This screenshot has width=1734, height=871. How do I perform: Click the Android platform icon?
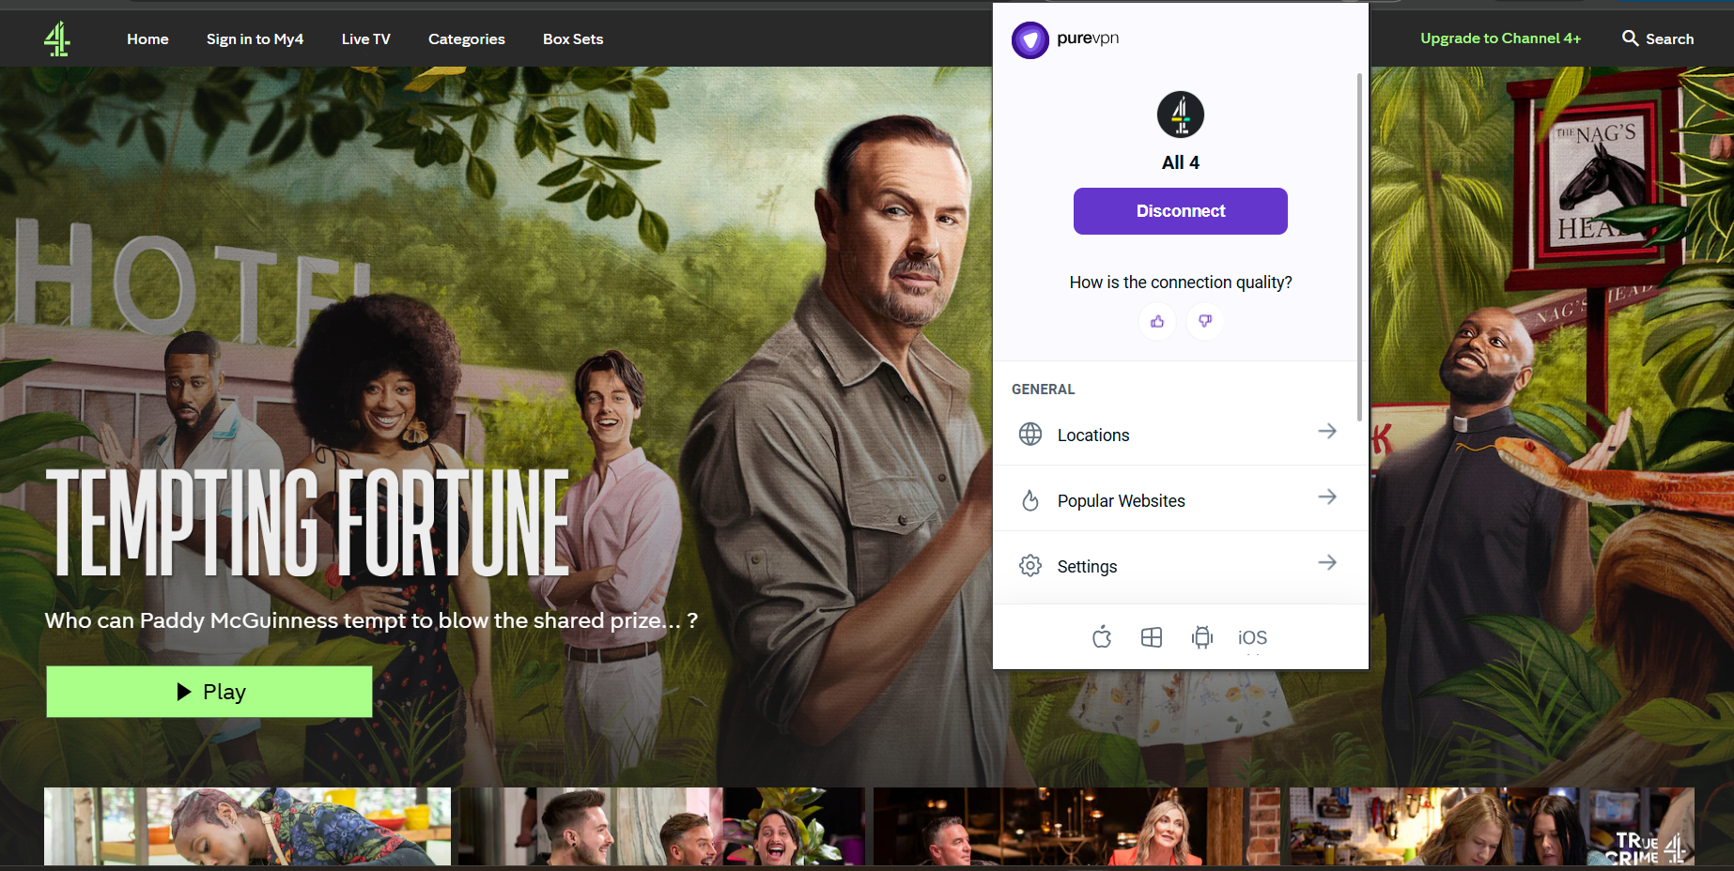tap(1201, 638)
